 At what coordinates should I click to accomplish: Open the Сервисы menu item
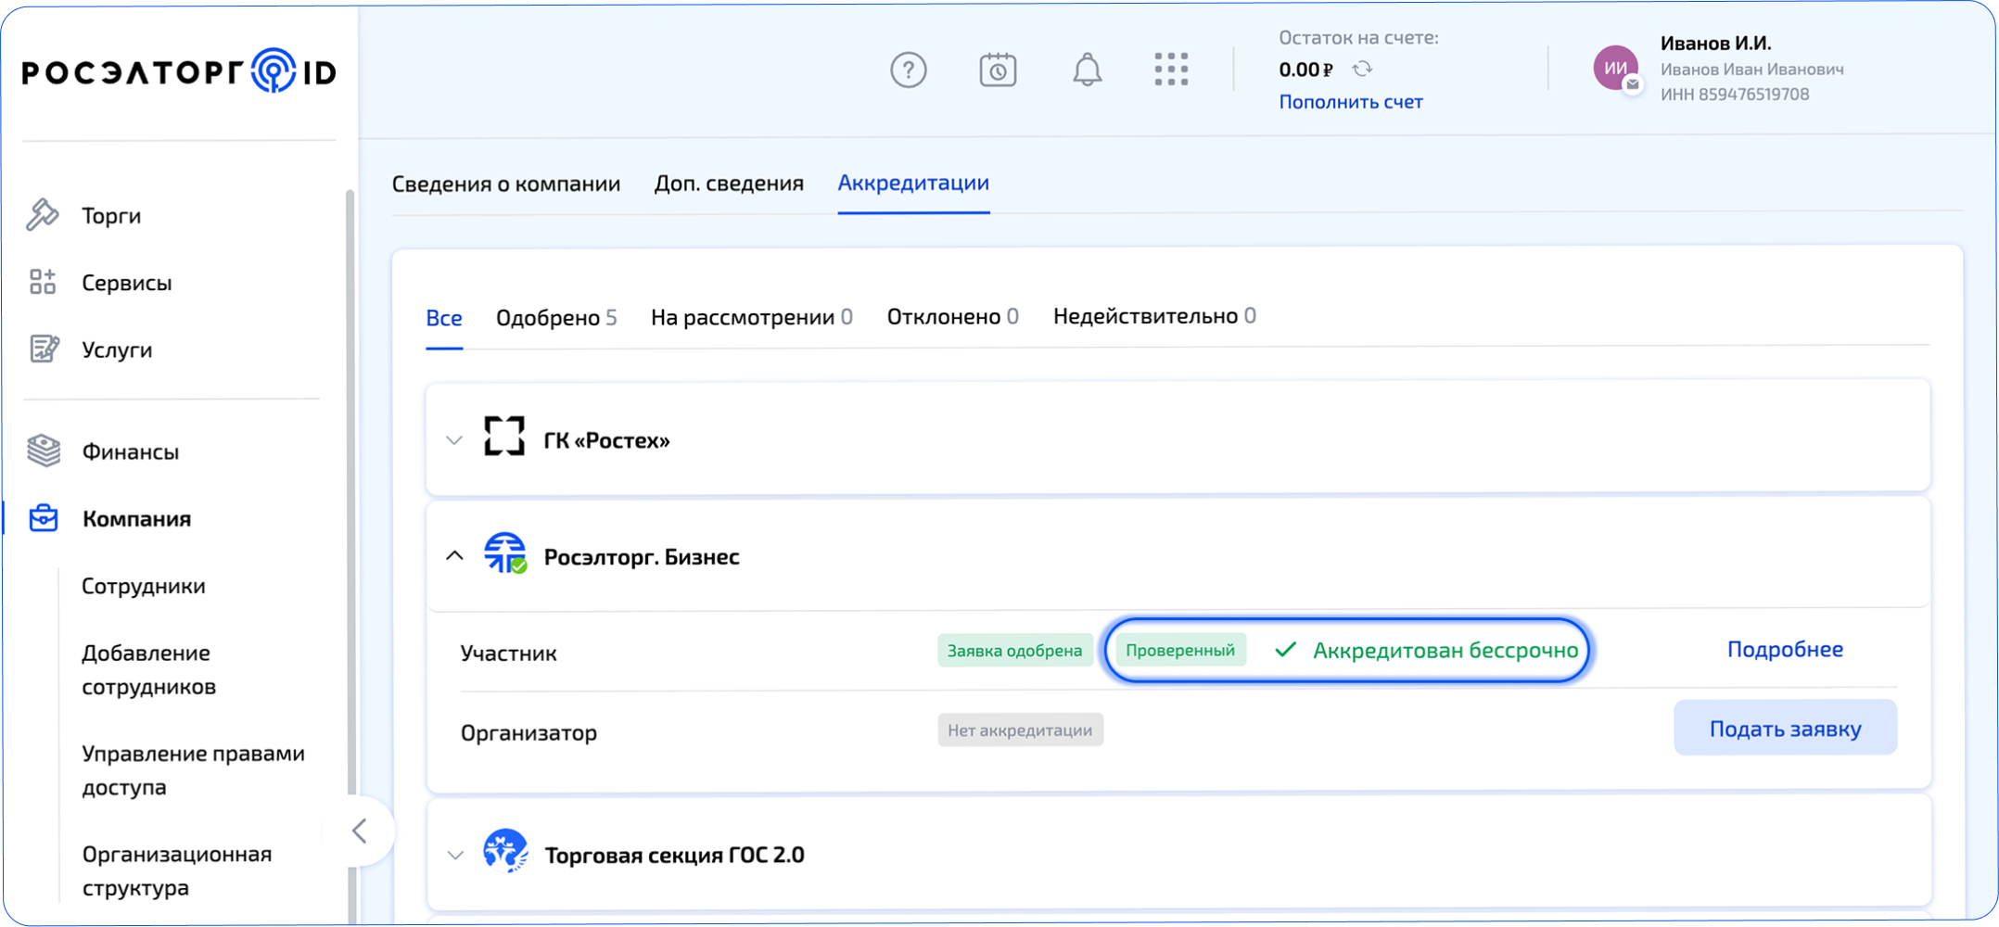[127, 283]
